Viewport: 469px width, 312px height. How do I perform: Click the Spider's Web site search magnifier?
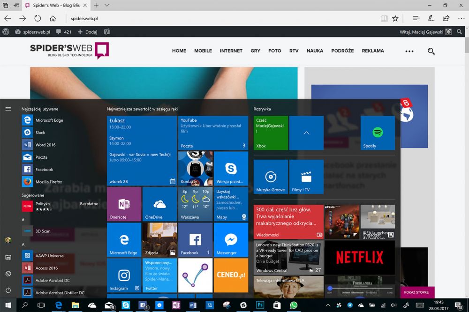[431, 51]
